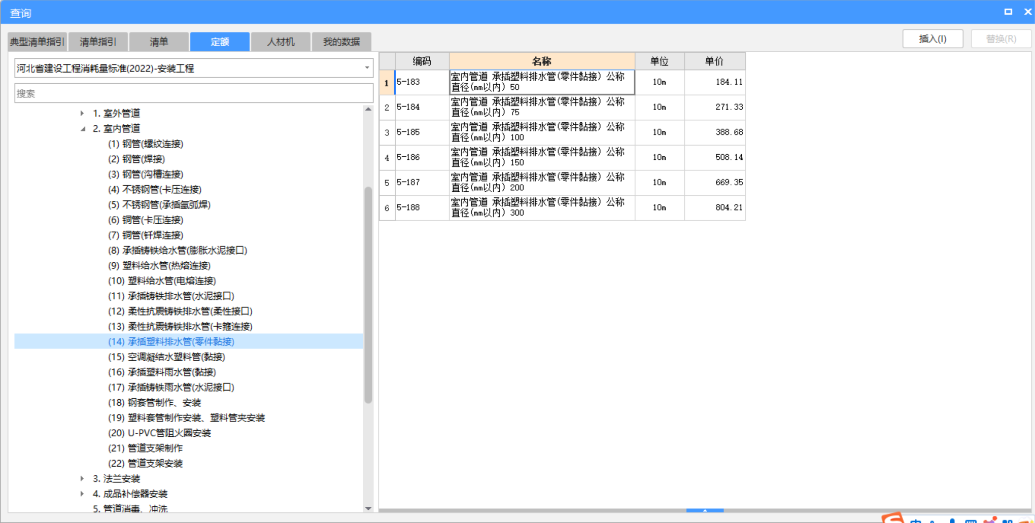This screenshot has width=1035, height=523.
Task: Select (10) 塑料给水管(电熔连接)
Action: click(162, 281)
